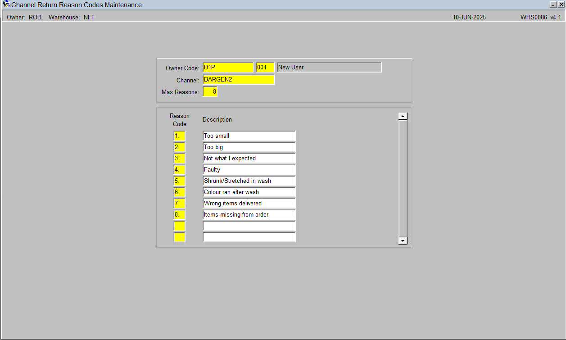Viewport: 566px width, 340px height.
Task: Click the Channel field containing BARGEN2
Action: [x=238, y=80]
